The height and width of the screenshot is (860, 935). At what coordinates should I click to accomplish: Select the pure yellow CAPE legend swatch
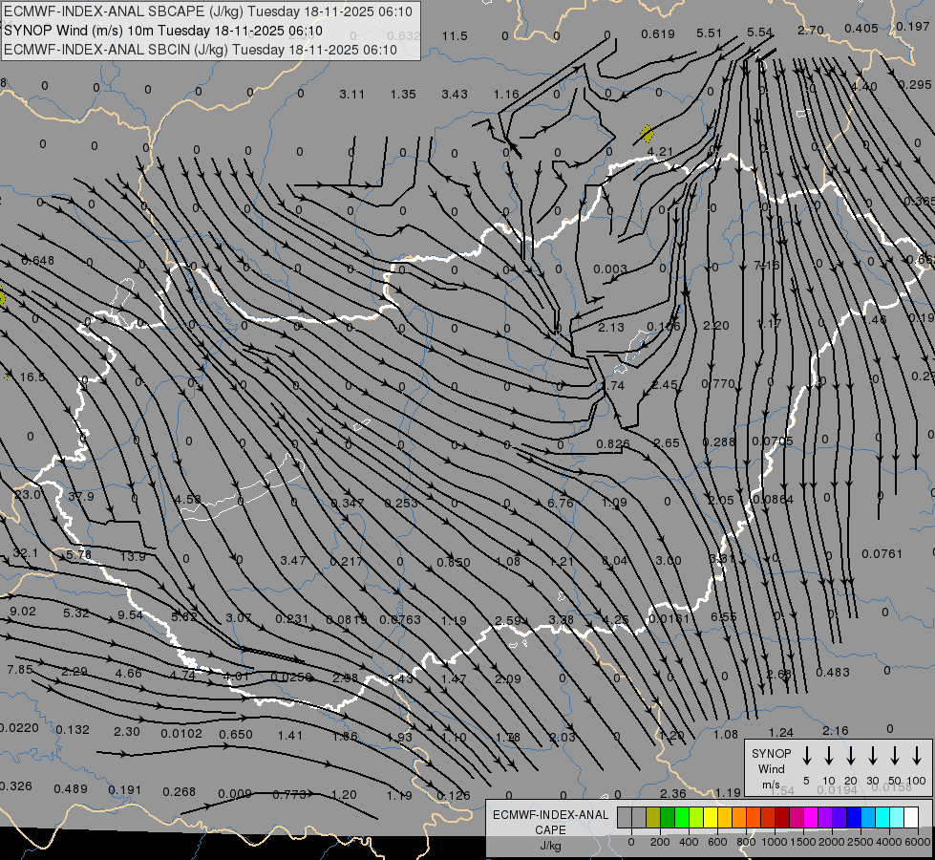[711, 818]
